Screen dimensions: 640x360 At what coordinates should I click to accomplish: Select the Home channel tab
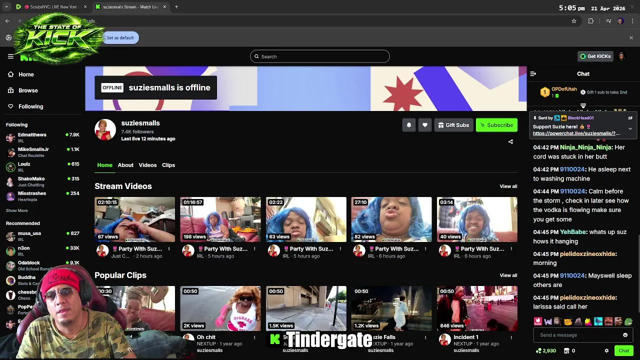(x=104, y=165)
